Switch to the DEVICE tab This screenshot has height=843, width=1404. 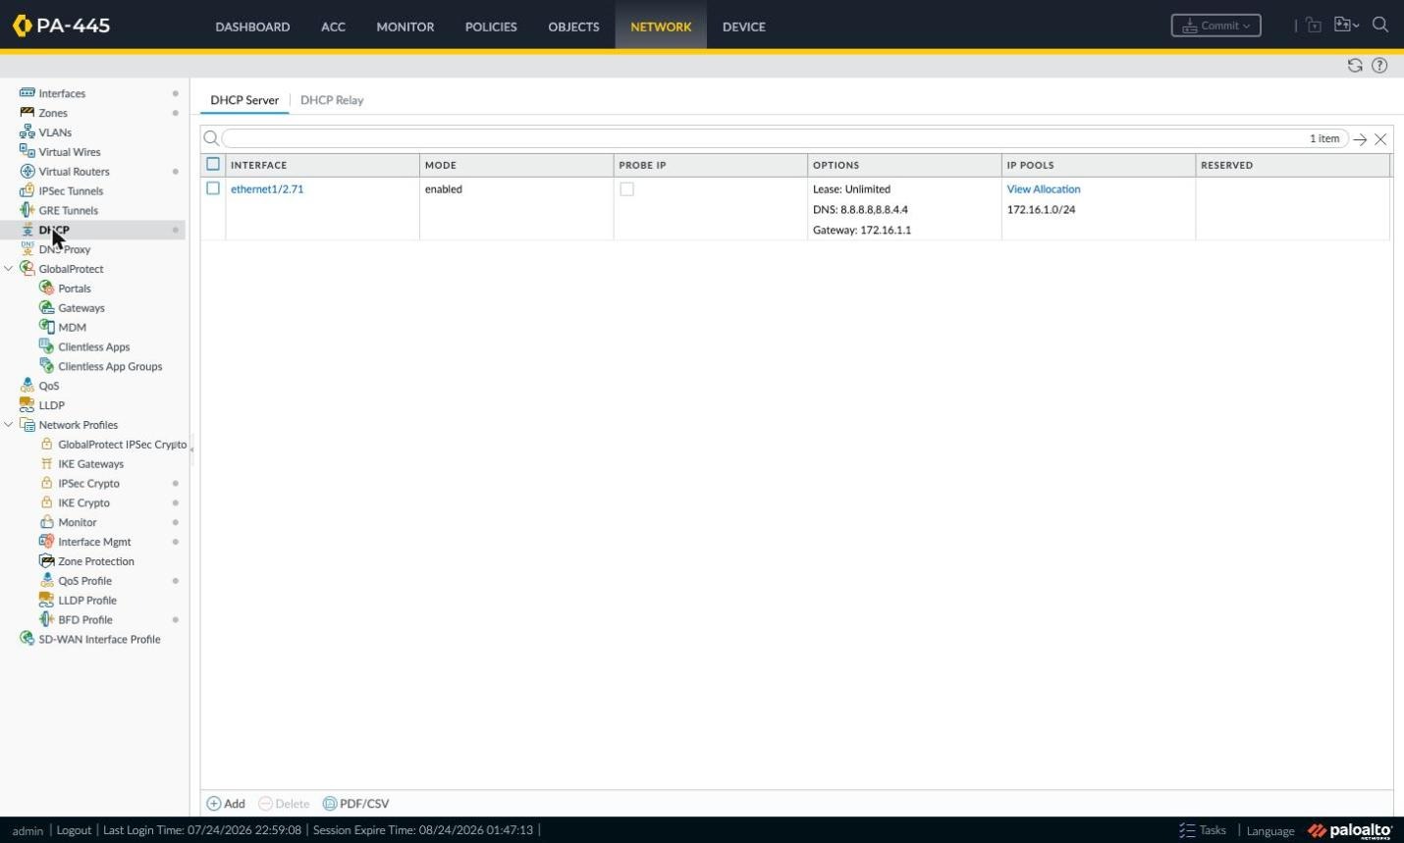point(744,26)
